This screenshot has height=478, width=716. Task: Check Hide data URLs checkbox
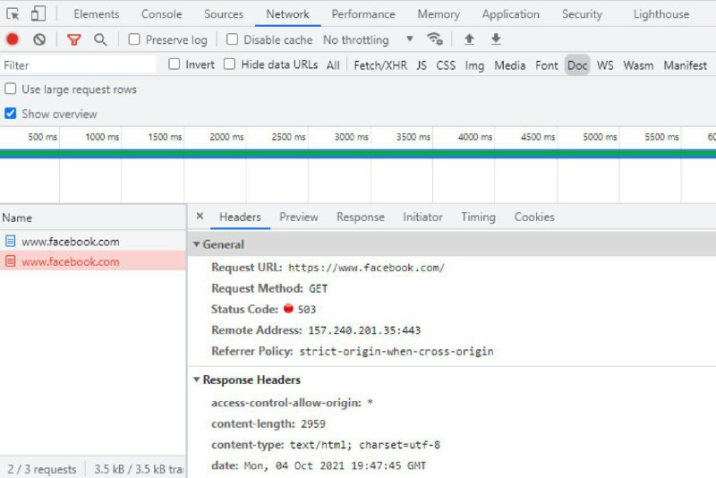(229, 64)
